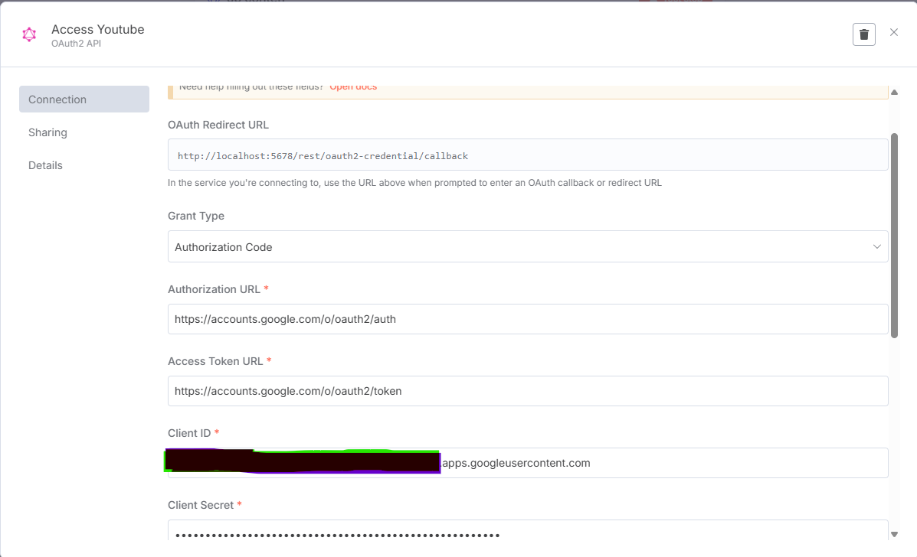Open the Grant Type dropdown

click(x=528, y=246)
